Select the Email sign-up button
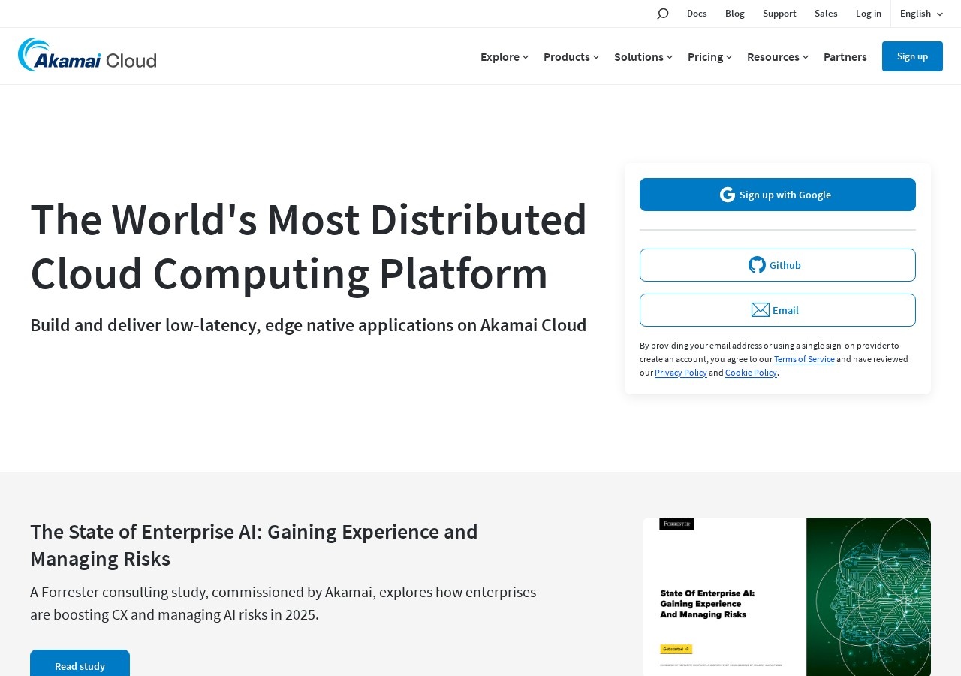The image size is (961, 676). (x=778, y=310)
